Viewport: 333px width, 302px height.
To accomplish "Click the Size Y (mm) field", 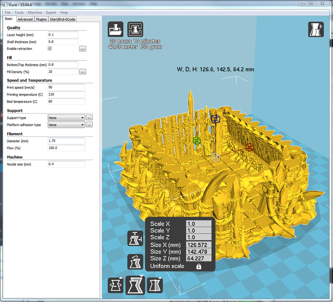I will pos(199,252).
